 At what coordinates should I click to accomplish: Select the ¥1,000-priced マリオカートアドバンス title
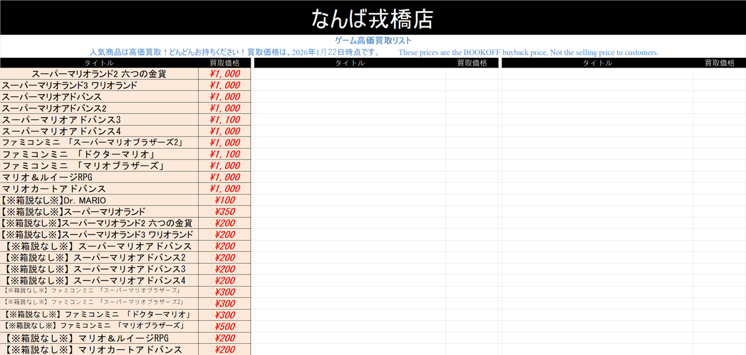99,189
